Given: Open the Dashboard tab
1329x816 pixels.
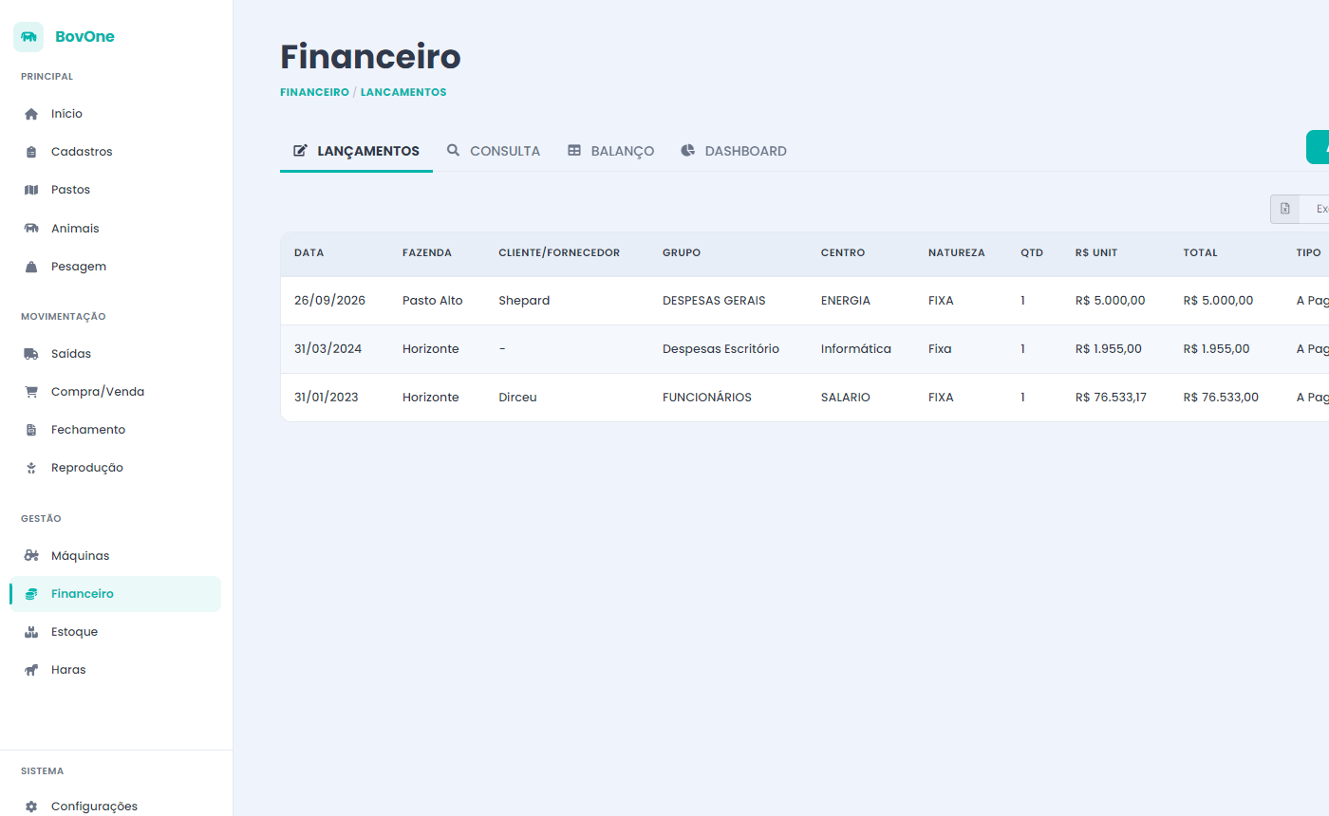Looking at the screenshot, I should point(734,151).
